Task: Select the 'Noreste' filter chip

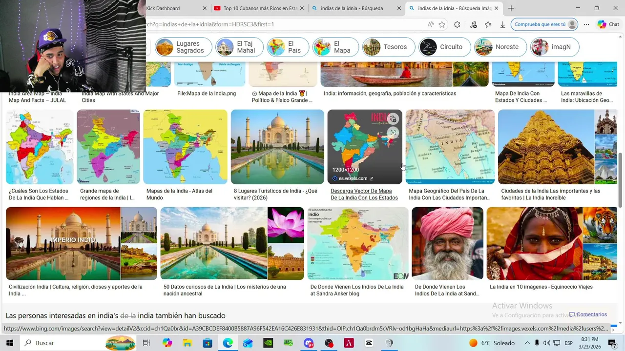Action: pos(500,47)
